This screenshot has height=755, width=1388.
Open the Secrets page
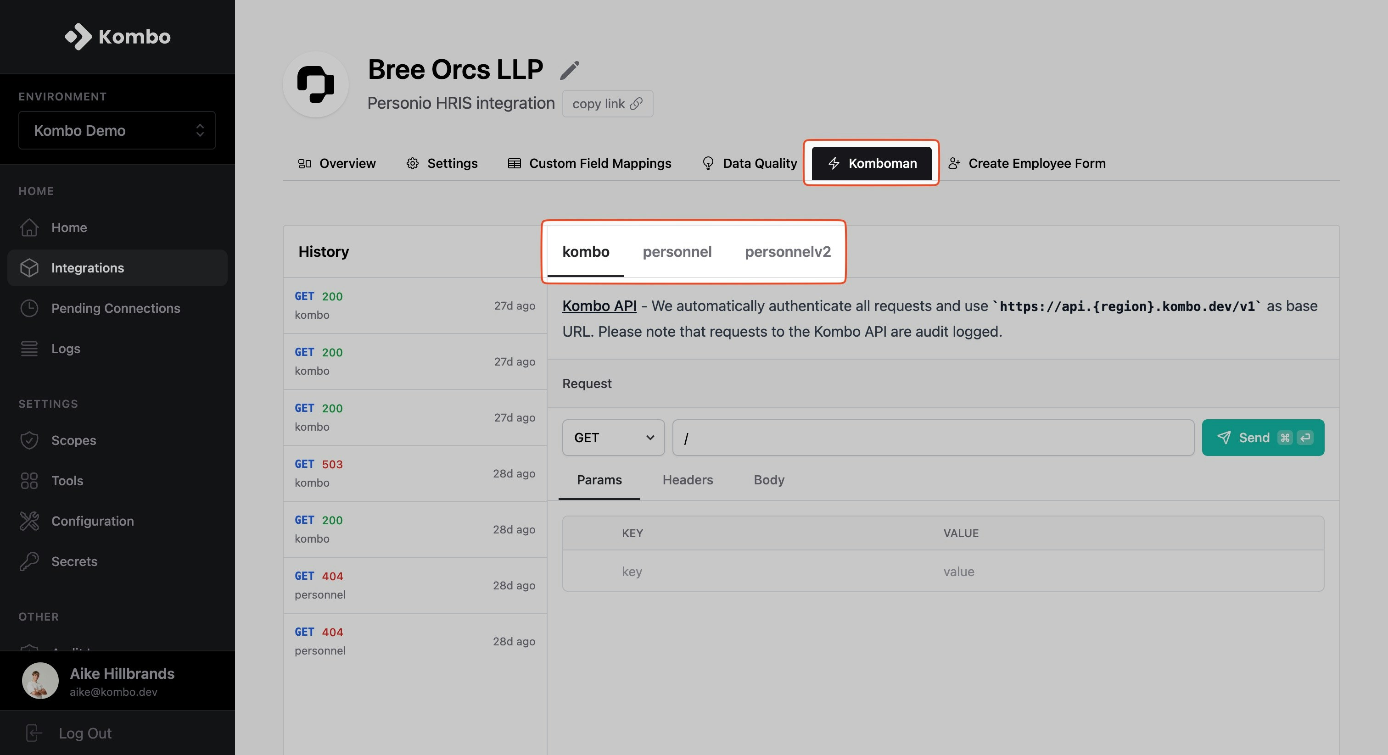tap(118, 561)
